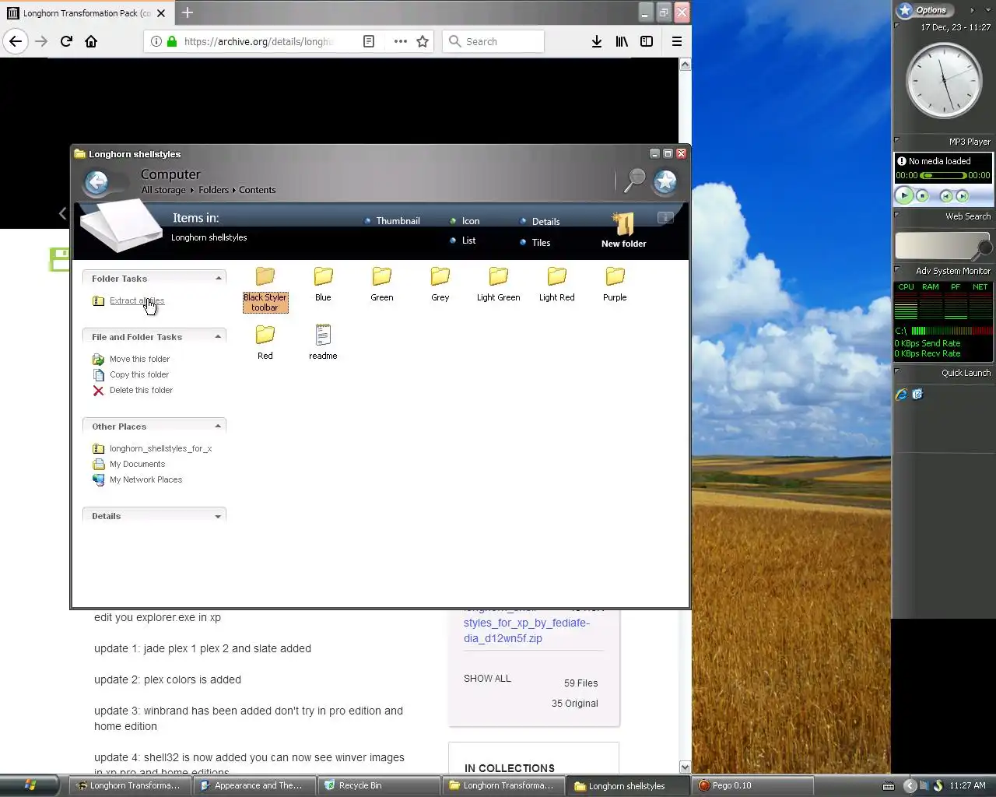Click Delete this folder
The image size is (996, 797).
pos(141,390)
